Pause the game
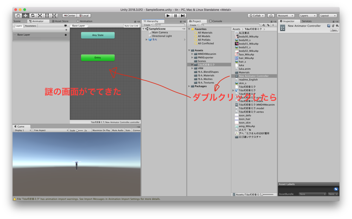Screen dimensions: 352x219 pos(175,15)
